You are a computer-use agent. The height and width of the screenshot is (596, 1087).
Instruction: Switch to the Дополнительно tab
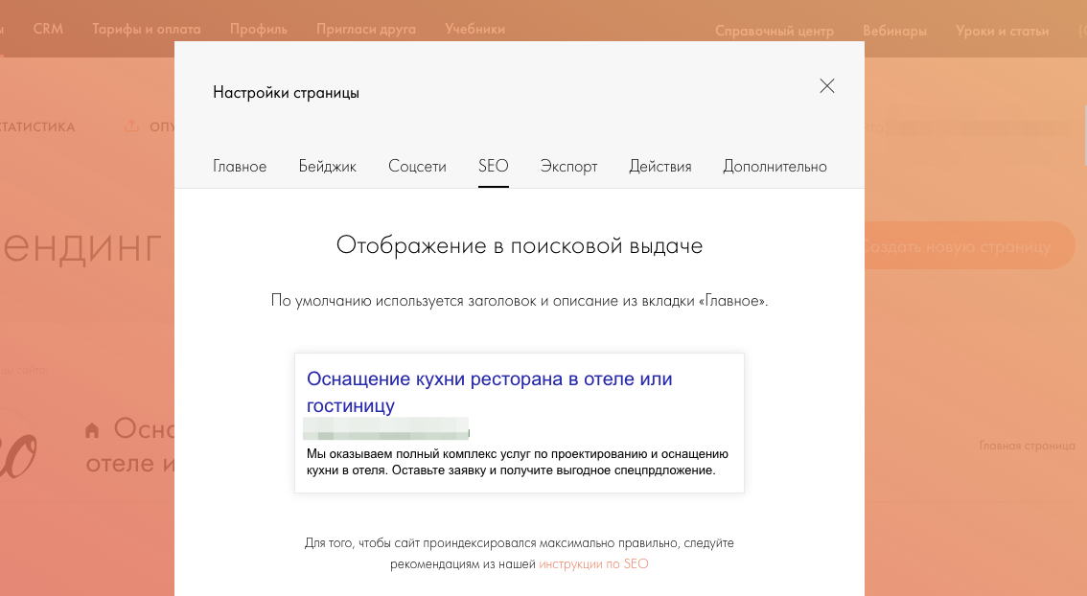tap(775, 166)
